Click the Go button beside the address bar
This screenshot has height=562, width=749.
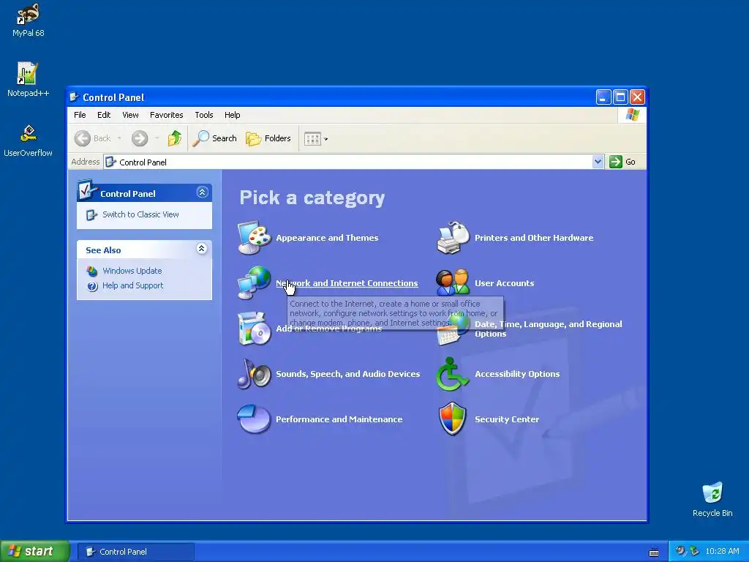tap(623, 162)
